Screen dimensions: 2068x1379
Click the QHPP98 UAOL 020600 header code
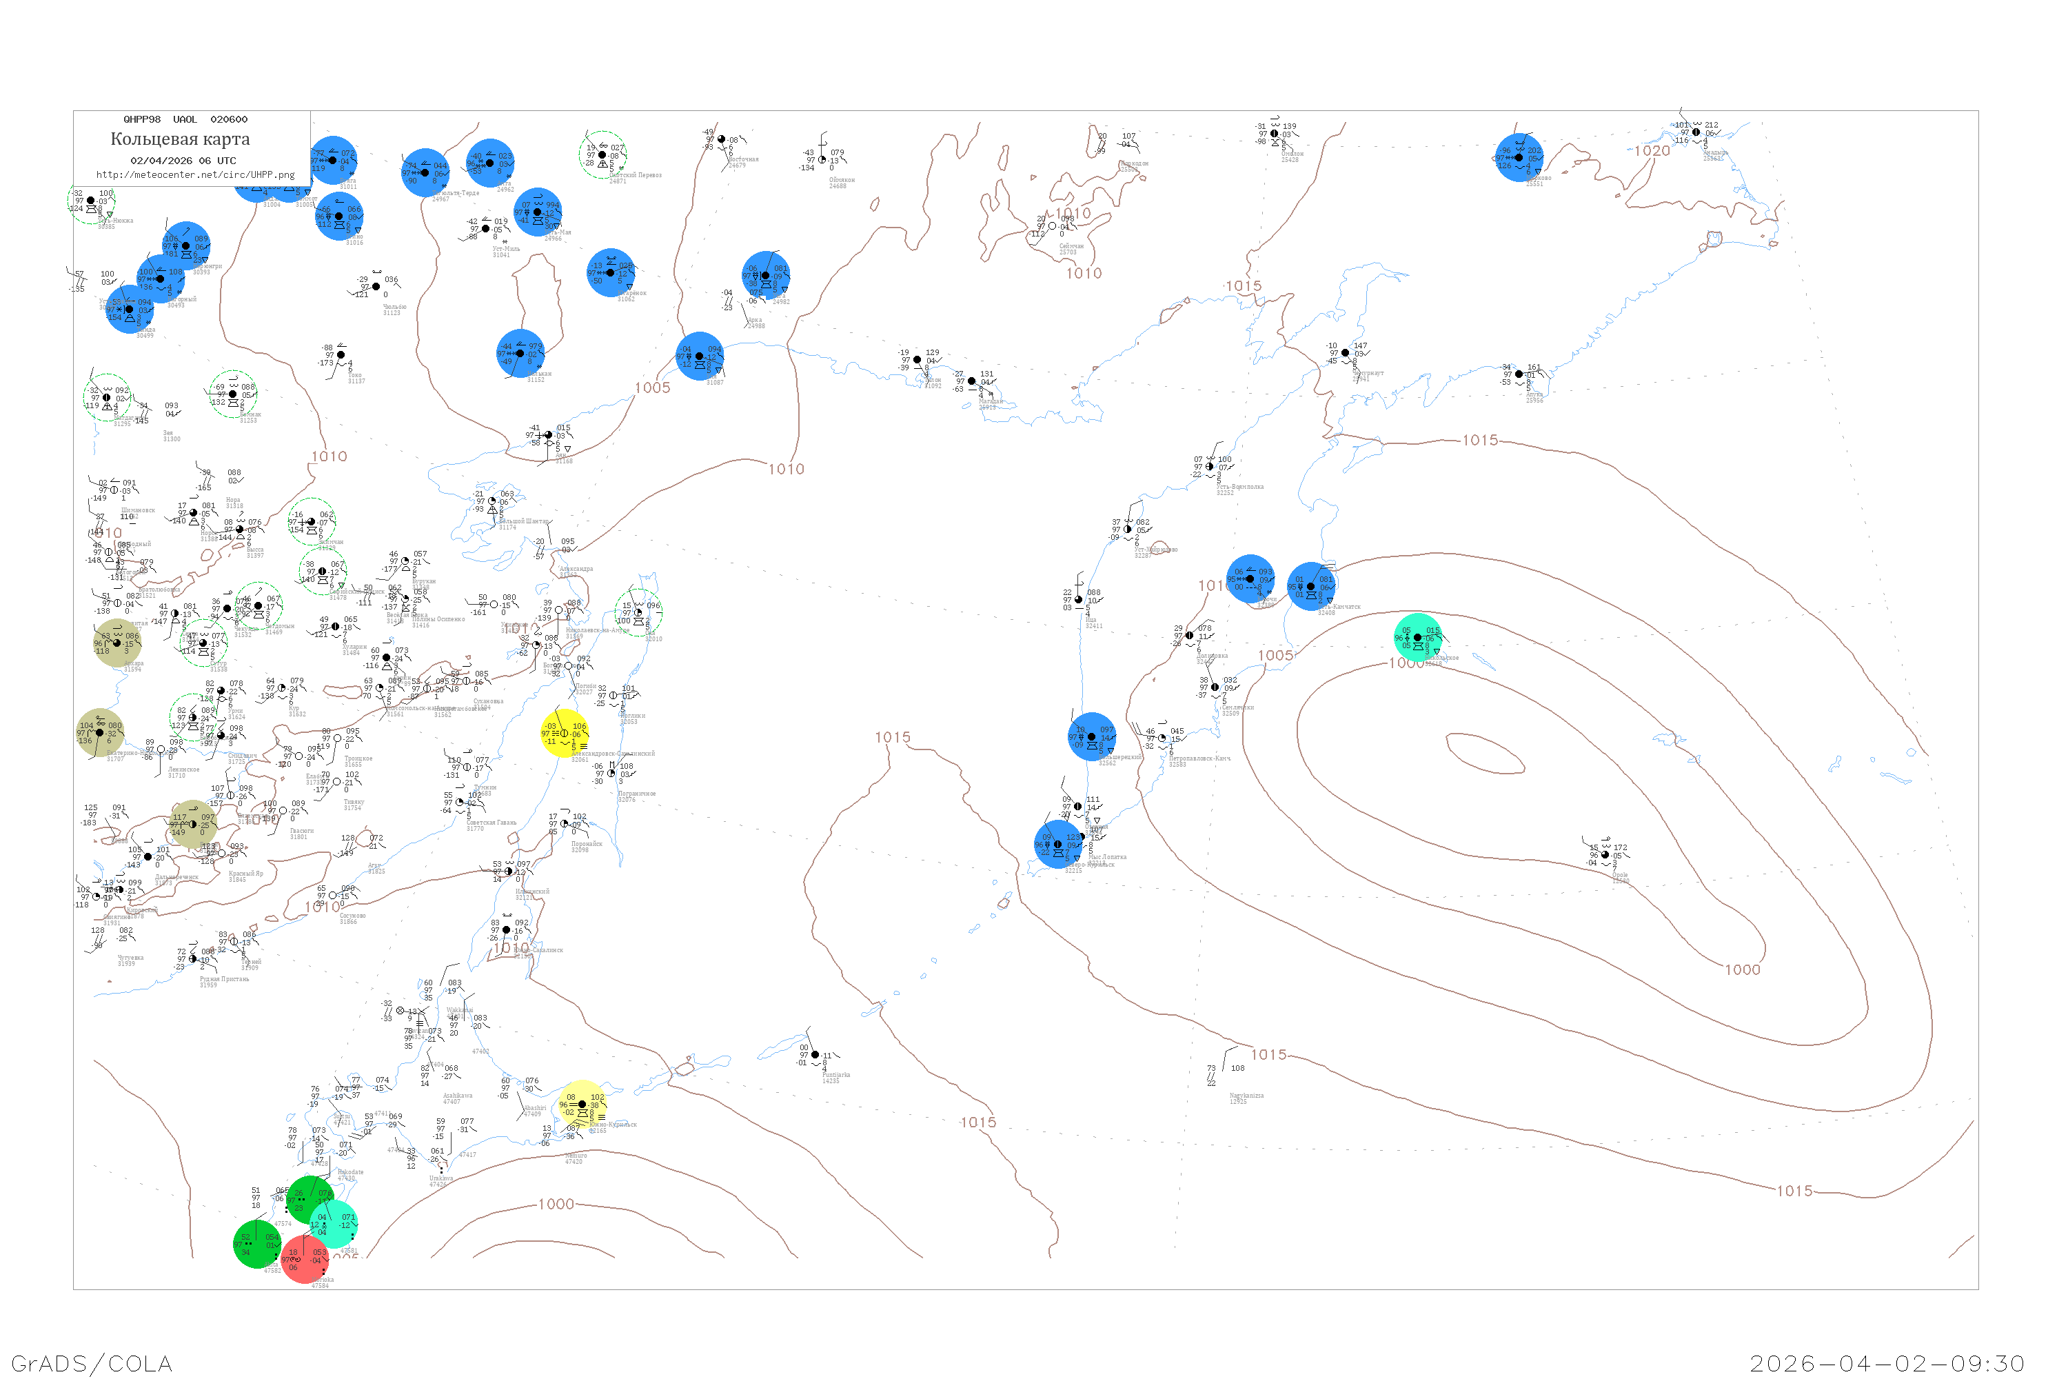point(185,119)
